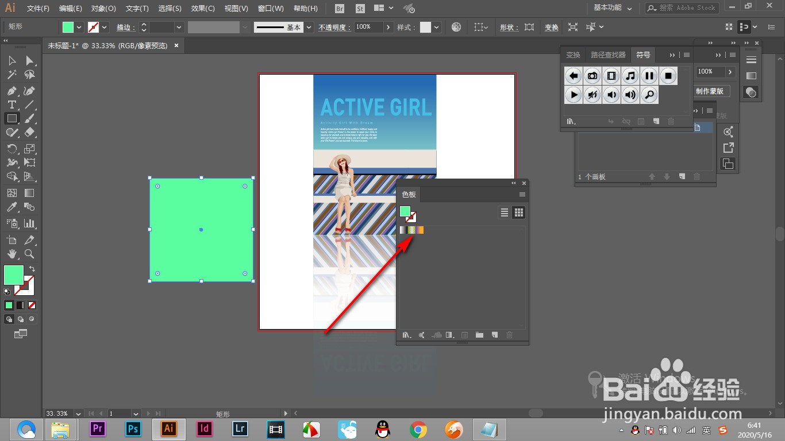Swap fill and stroke colors
This screenshot has height=441, width=785.
[32, 269]
